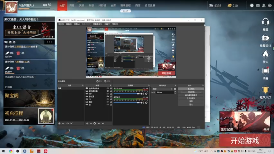This screenshot has height=154, width=274.
Task: Open microphone channel gear settings
Action: (146, 94)
